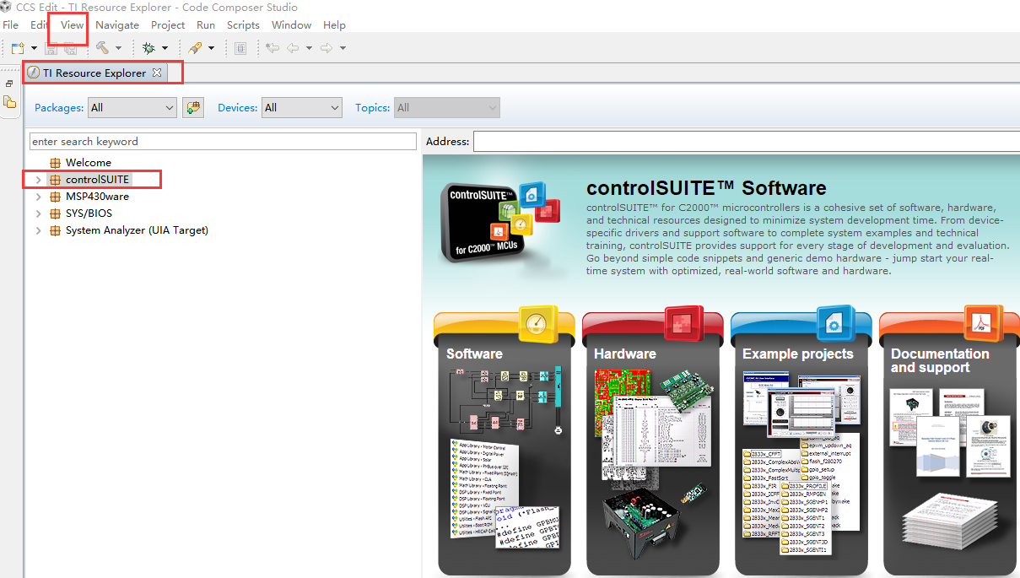Select the Welcome tree item
1020x578 pixels.
(x=89, y=162)
